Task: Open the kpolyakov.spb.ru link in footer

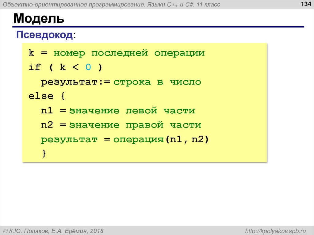Action: click(276, 231)
